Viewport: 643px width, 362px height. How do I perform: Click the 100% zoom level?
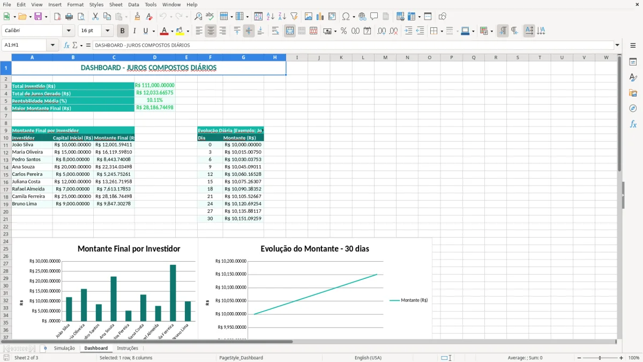(x=634, y=358)
